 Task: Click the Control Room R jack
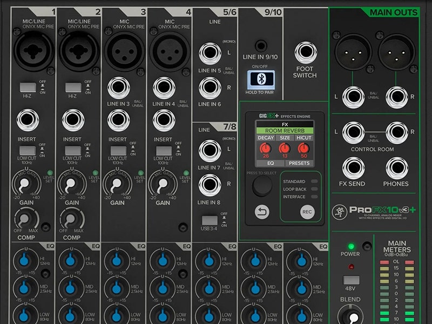(x=397, y=132)
